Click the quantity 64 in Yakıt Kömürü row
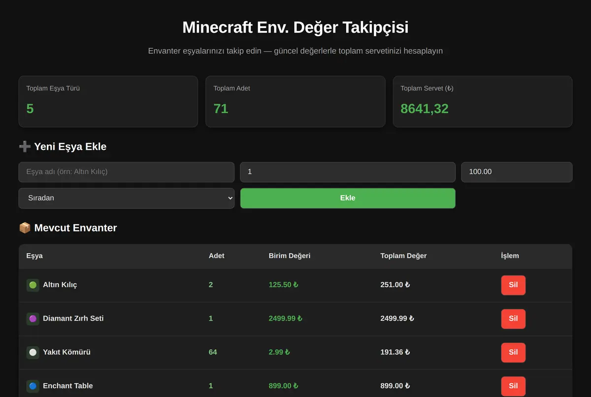This screenshot has width=591, height=397. click(213, 352)
